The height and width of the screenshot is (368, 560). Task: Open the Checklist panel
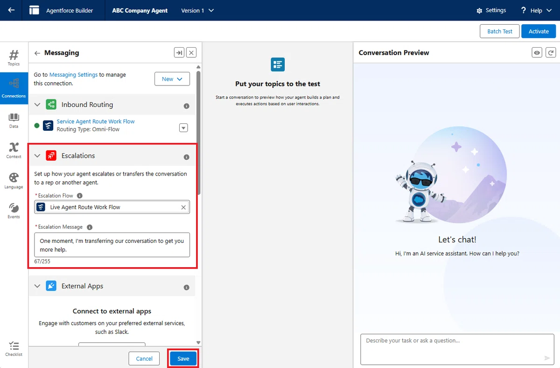[14, 349]
